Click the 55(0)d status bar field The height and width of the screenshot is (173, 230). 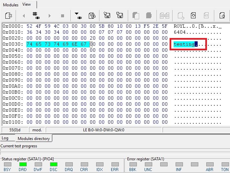(x=15, y=130)
